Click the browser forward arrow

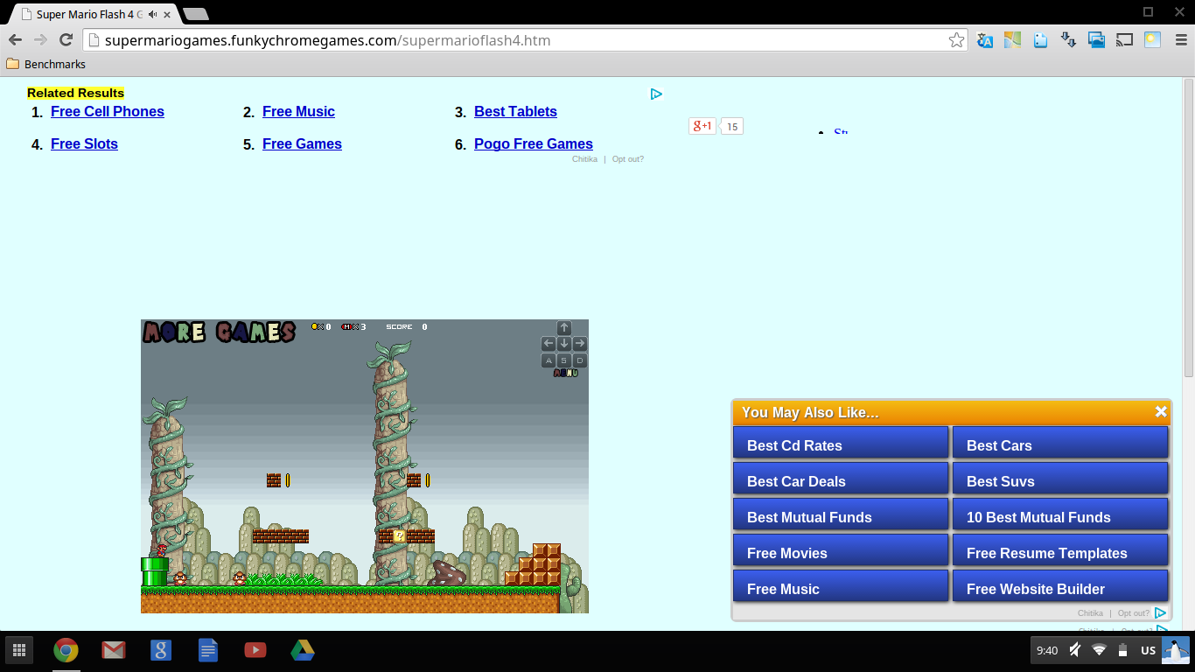click(x=40, y=40)
